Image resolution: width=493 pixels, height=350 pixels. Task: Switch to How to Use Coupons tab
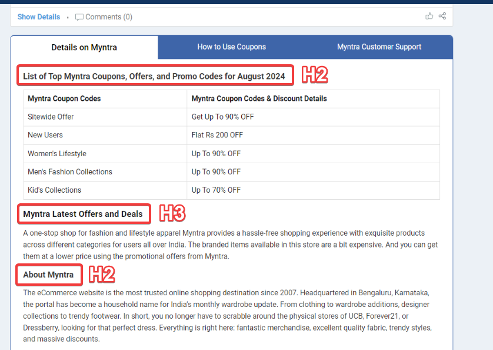point(232,47)
